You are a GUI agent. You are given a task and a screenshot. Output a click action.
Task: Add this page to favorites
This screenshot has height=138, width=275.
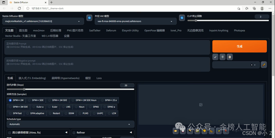[x=239, y=8]
